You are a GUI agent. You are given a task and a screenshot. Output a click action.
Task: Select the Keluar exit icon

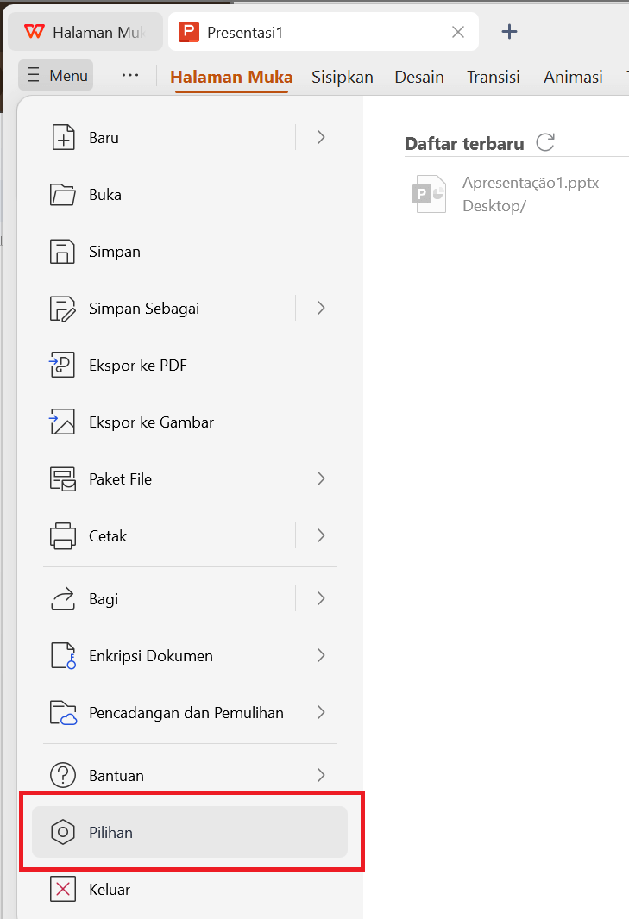click(64, 889)
